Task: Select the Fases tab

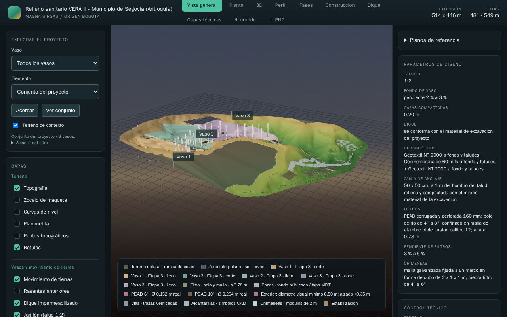Action: pos(306,5)
